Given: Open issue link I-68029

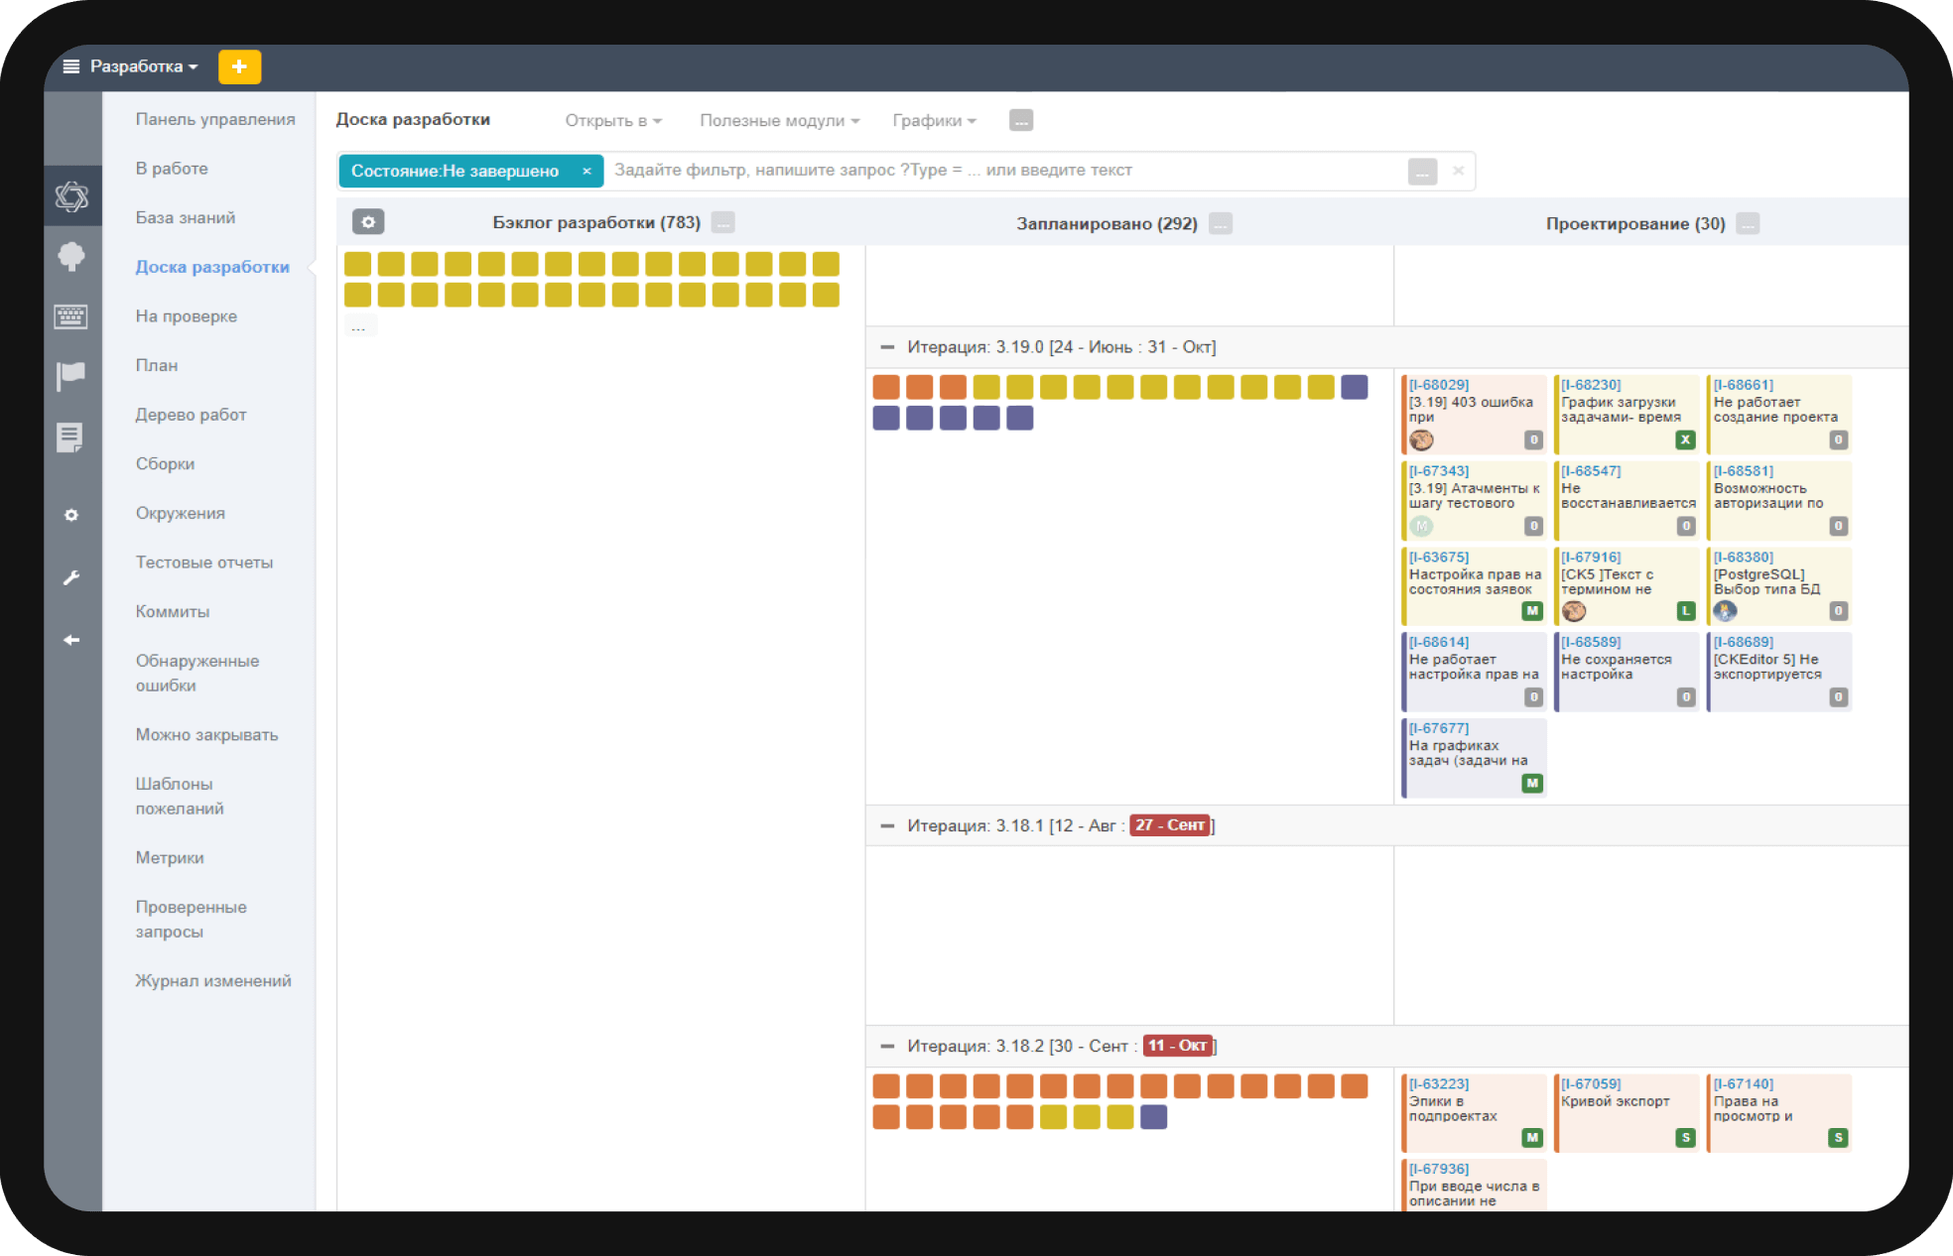Looking at the screenshot, I should (x=1439, y=385).
